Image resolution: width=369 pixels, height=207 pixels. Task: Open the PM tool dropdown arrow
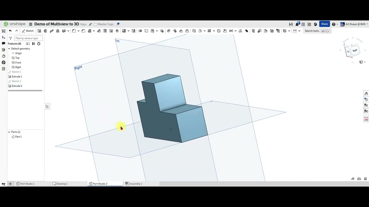click(x=299, y=31)
